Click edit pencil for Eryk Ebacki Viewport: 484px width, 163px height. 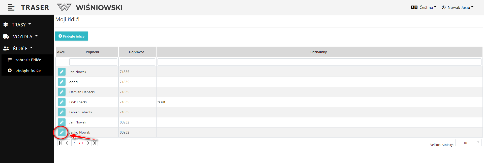(x=62, y=102)
